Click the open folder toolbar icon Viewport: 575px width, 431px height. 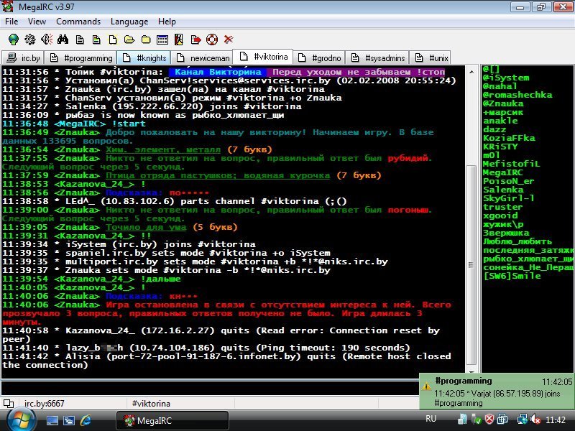click(x=129, y=40)
